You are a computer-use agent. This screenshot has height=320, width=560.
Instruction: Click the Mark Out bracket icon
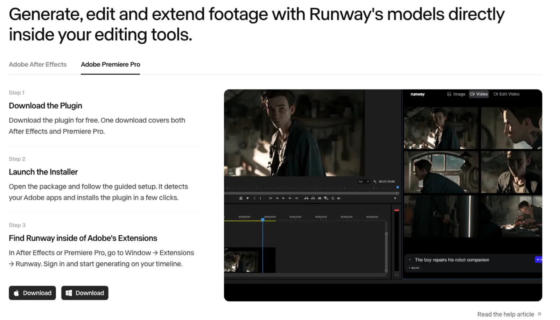(x=260, y=198)
